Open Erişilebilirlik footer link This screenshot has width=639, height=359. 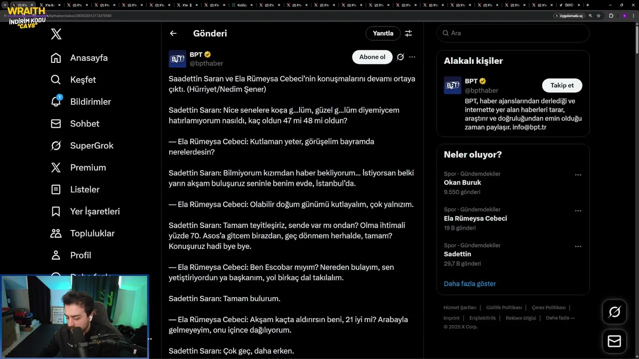pyautogui.click(x=483, y=318)
